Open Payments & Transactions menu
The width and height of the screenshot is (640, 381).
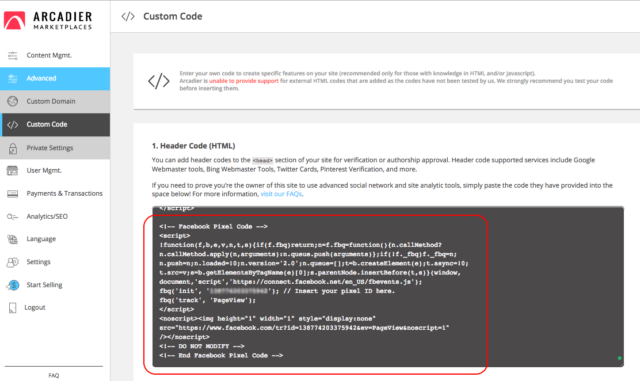[x=55, y=193]
